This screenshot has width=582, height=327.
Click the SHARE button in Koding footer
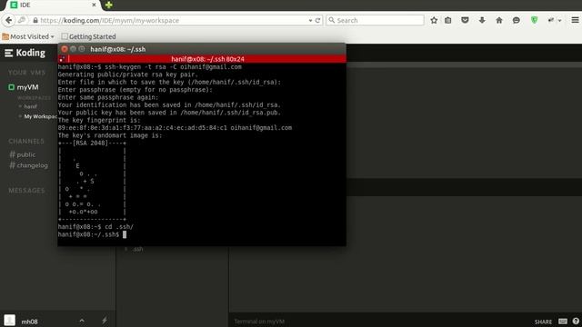click(543, 322)
